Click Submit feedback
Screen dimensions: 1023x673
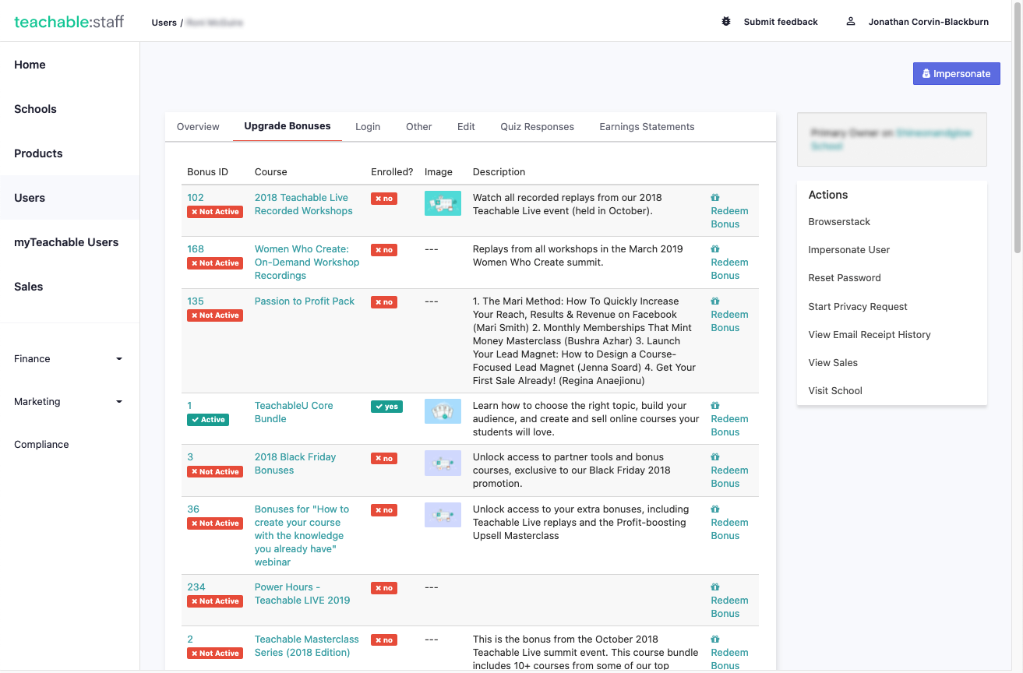coord(781,22)
